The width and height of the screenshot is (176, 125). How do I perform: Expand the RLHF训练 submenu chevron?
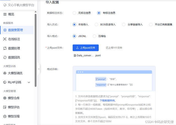tap(29, 82)
